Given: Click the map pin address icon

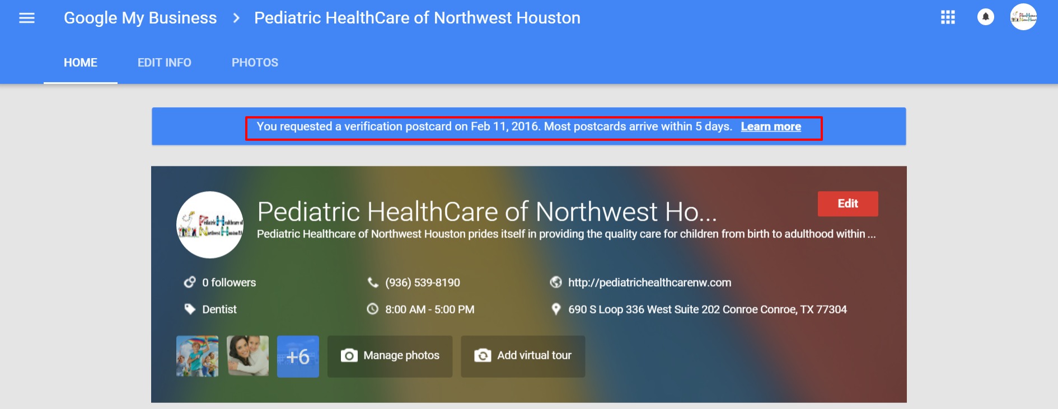Looking at the screenshot, I should (556, 309).
